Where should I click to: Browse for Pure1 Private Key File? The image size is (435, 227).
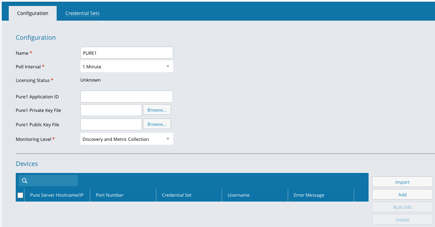click(157, 110)
